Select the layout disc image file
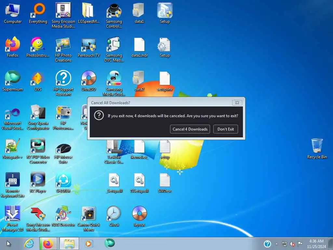 [139, 216]
